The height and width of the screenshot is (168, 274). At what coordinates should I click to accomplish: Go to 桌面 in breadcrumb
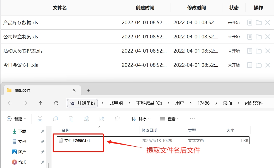tap(227, 103)
